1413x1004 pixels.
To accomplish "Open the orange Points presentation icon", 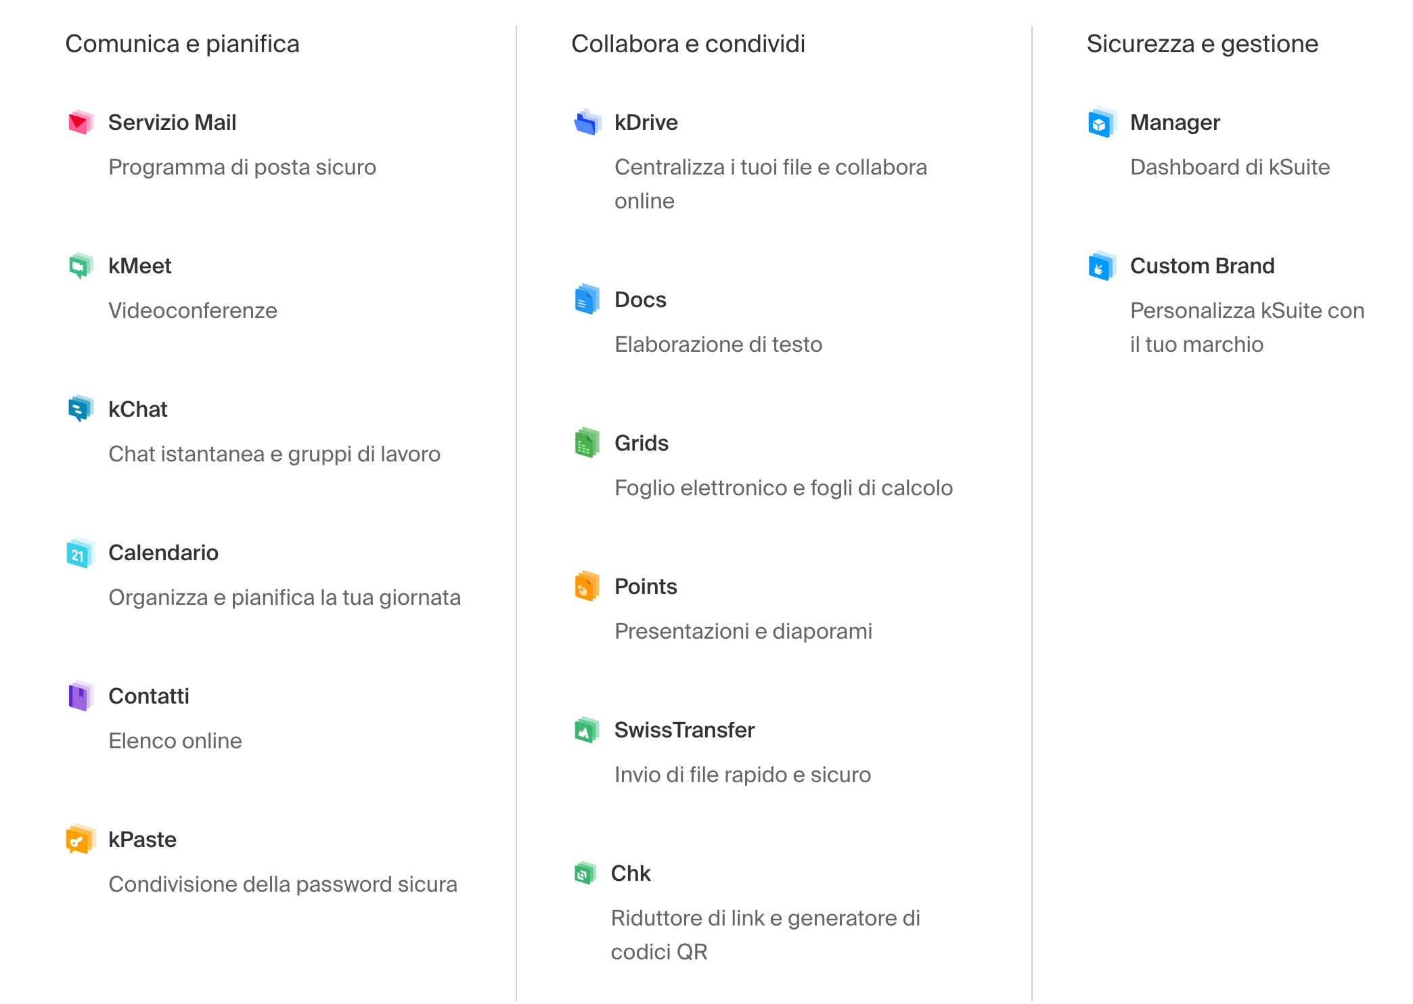I will point(587,587).
